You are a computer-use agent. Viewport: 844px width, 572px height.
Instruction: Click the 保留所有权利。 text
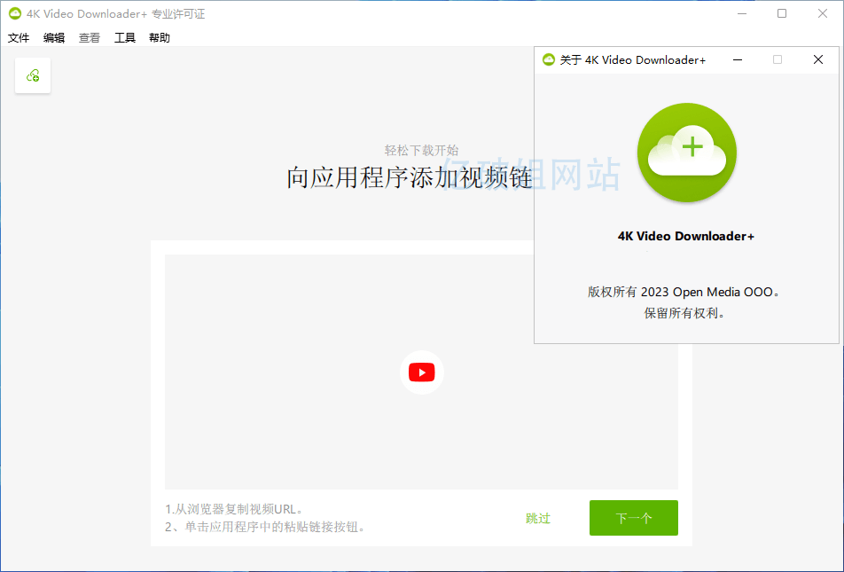[684, 313]
